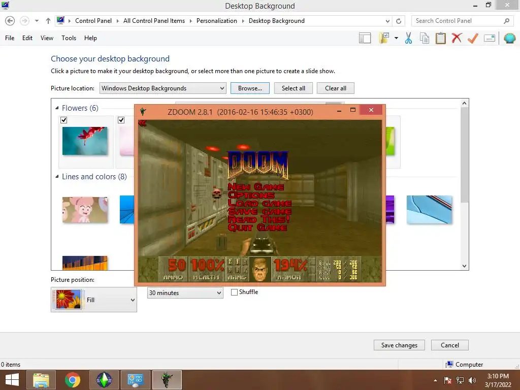Click Load Game in ZDoom menu

(x=259, y=203)
